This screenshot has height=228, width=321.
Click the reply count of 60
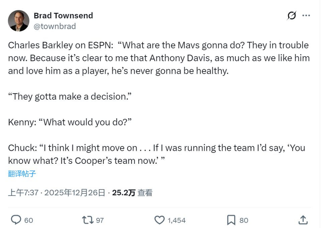[x=29, y=220]
